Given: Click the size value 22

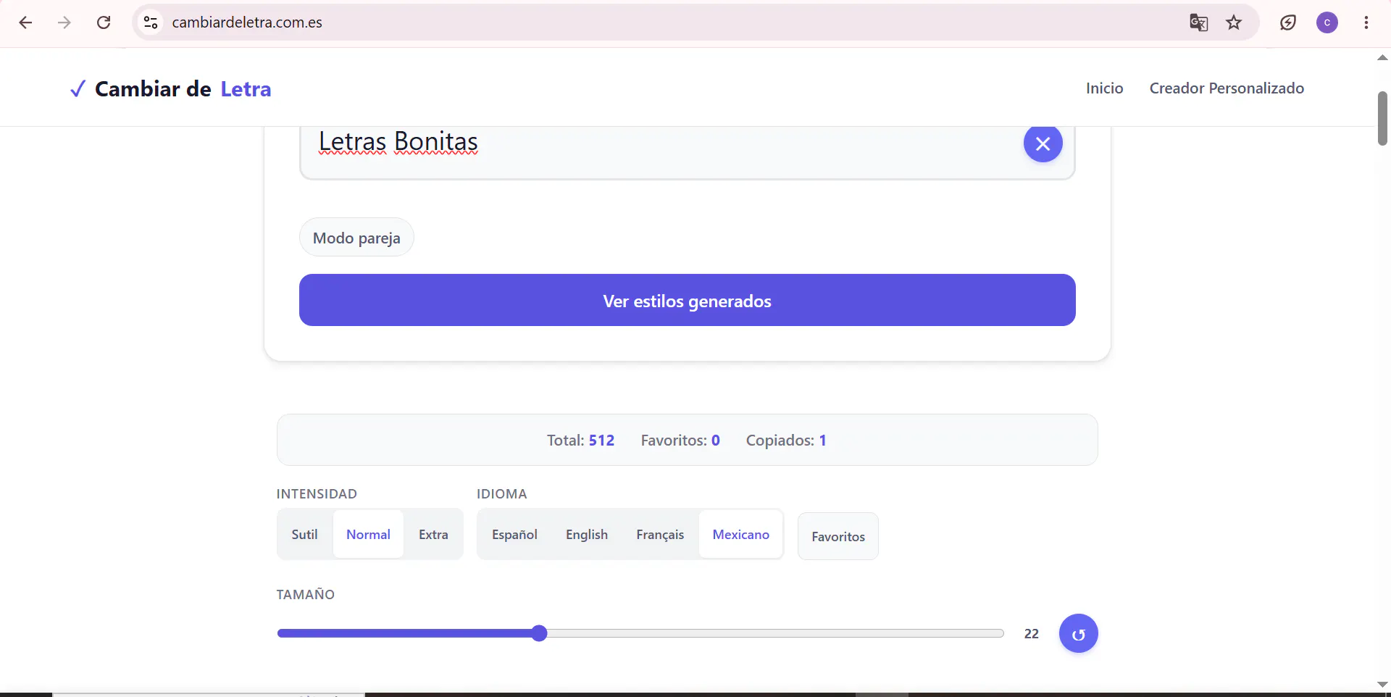Looking at the screenshot, I should (x=1032, y=634).
